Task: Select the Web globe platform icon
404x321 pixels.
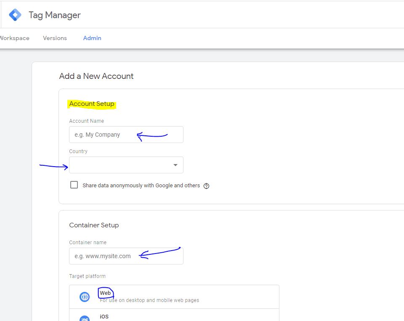Action: click(85, 297)
